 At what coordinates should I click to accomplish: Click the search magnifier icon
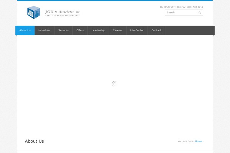[x=200, y=13]
